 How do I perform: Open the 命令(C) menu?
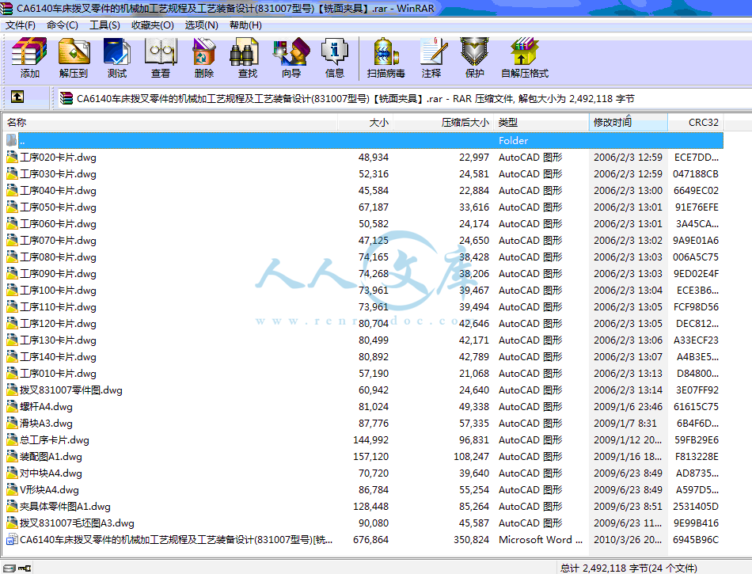pyautogui.click(x=63, y=25)
